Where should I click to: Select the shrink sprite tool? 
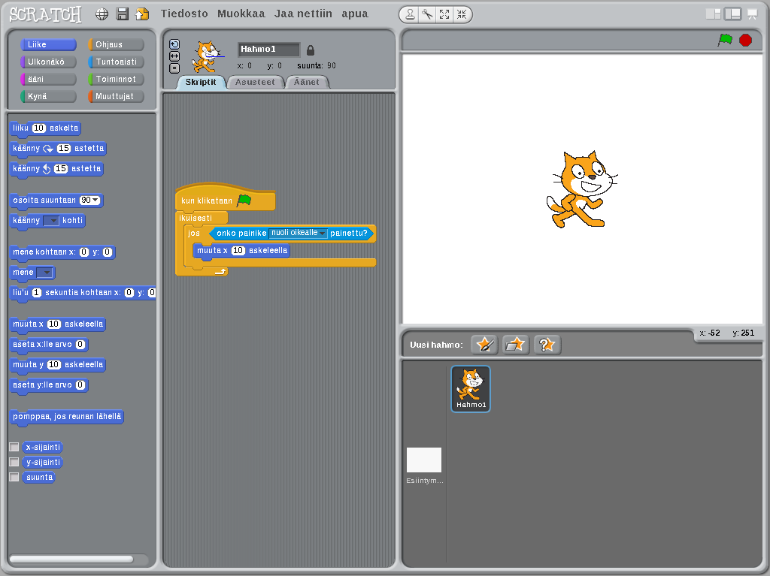coord(462,15)
